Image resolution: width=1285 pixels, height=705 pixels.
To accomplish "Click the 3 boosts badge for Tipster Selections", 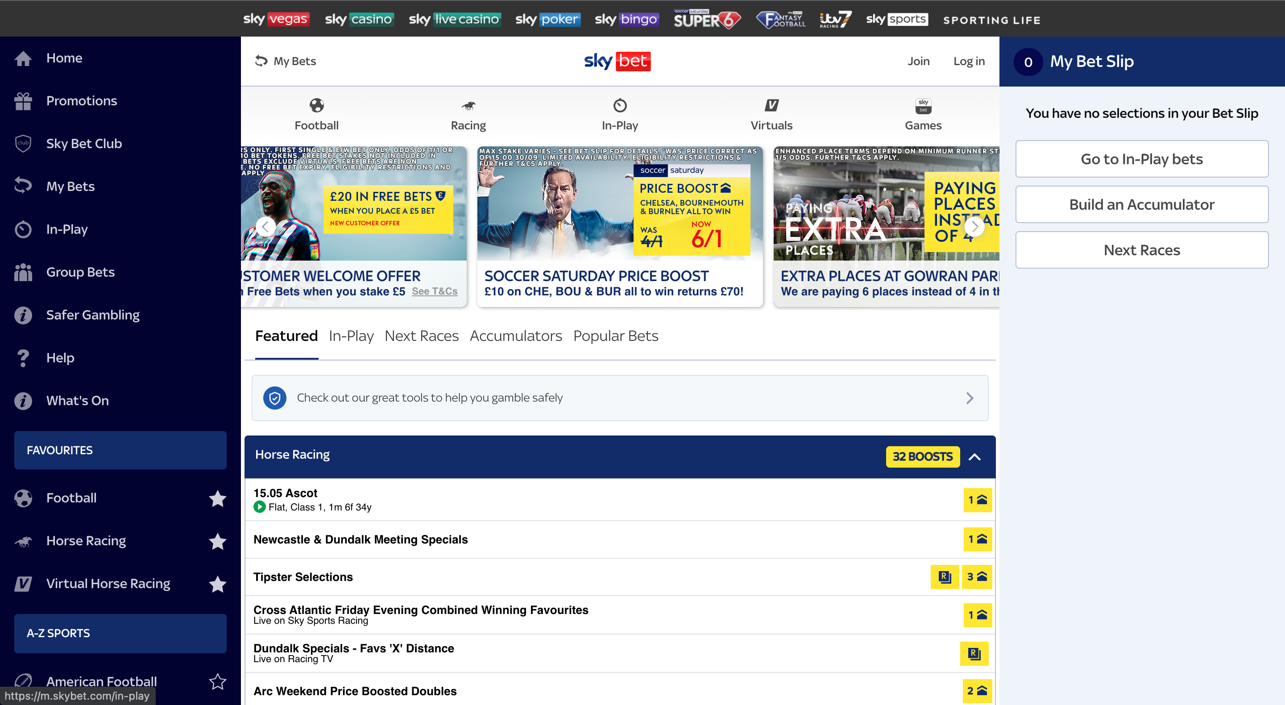I will (x=977, y=577).
